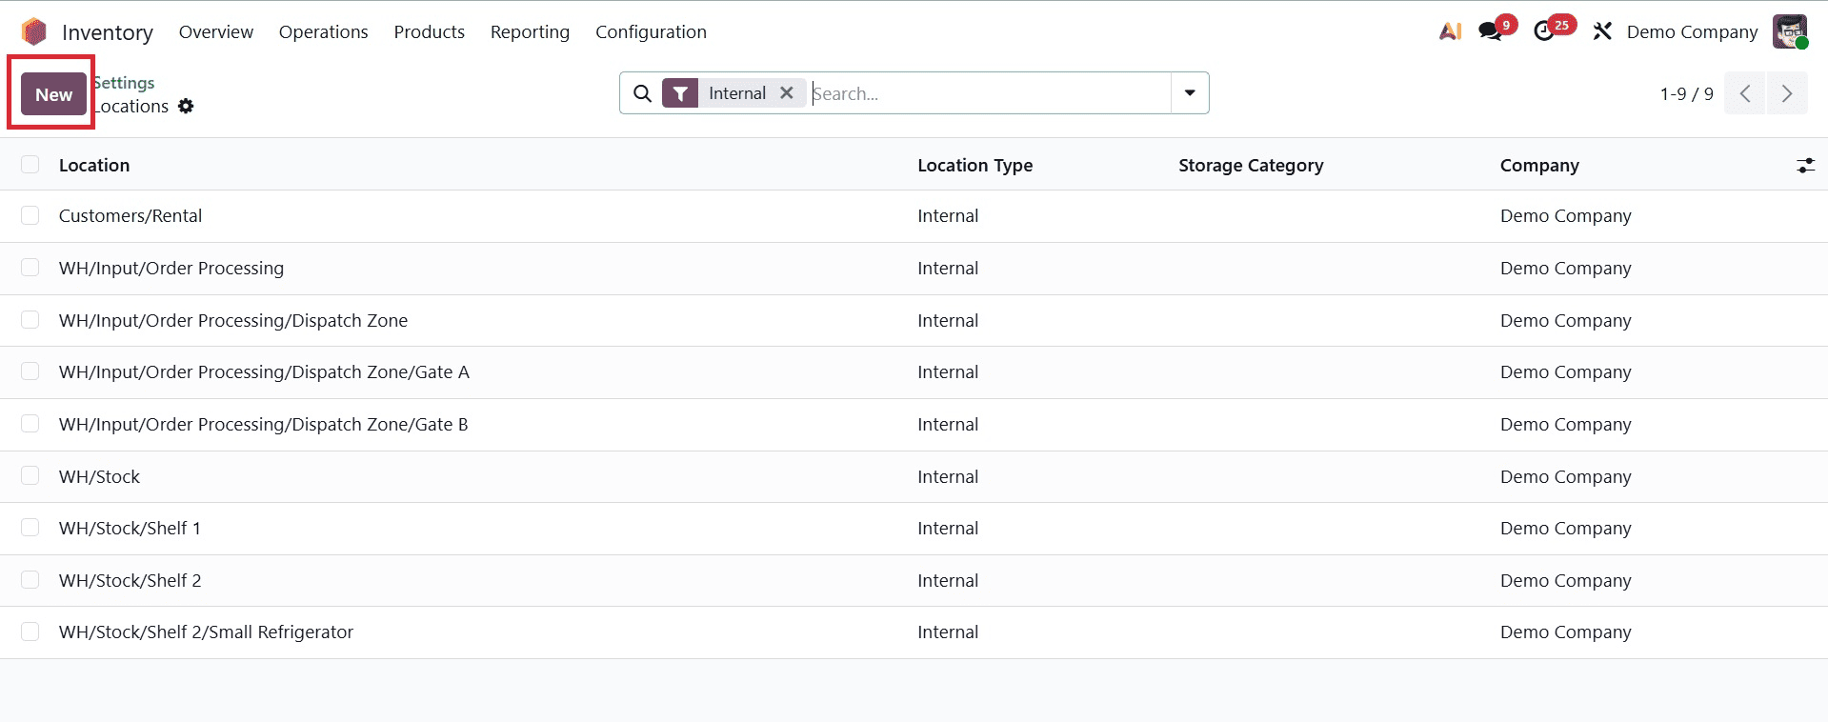Image resolution: width=1828 pixels, height=722 pixels.
Task: Click Internal type in Gate A row
Action: coord(948,371)
